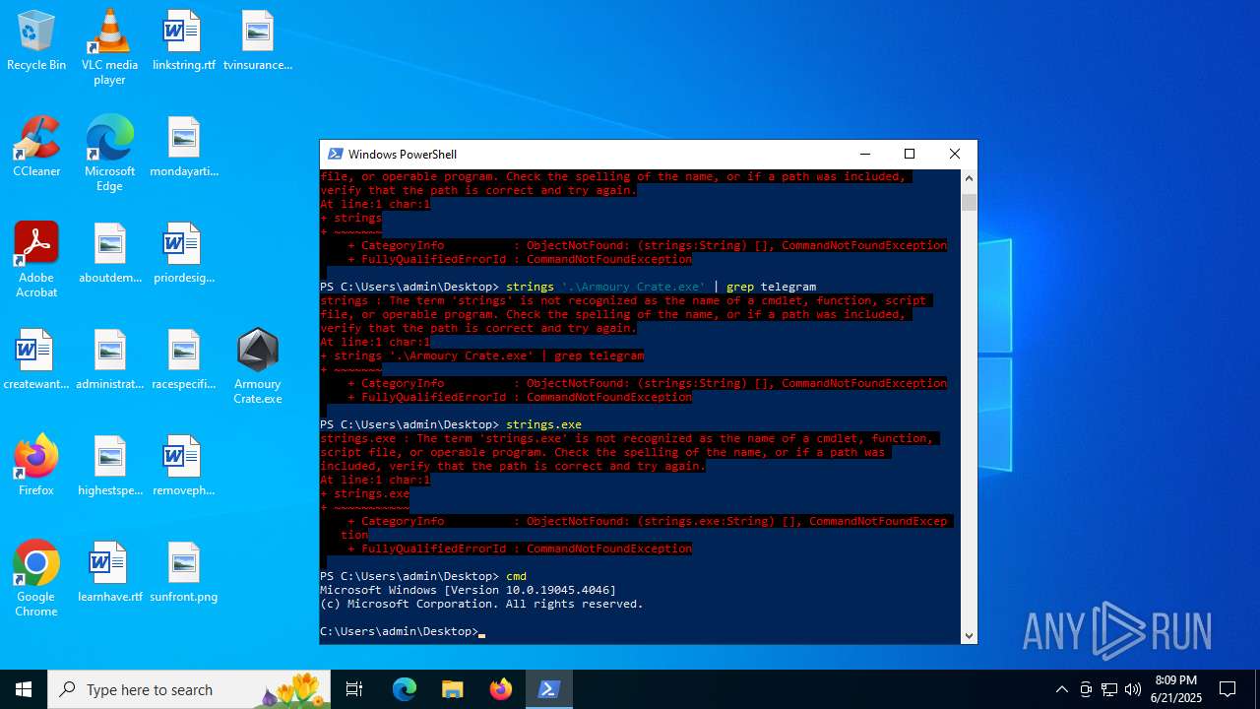Click PowerShell taskbar button
The height and width of the screenshot is (709, 1260).
tap(549, 689)
